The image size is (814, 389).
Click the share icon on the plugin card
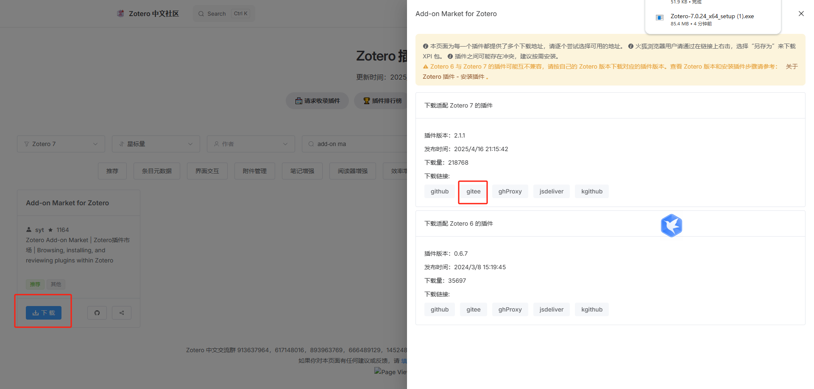click(x=122, y=313)
